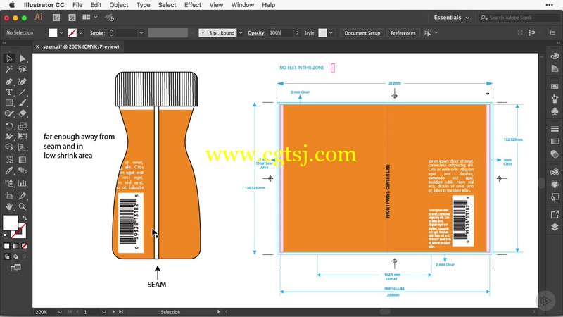Open the Window menu

pyautogui.click(x=242, y=5)
